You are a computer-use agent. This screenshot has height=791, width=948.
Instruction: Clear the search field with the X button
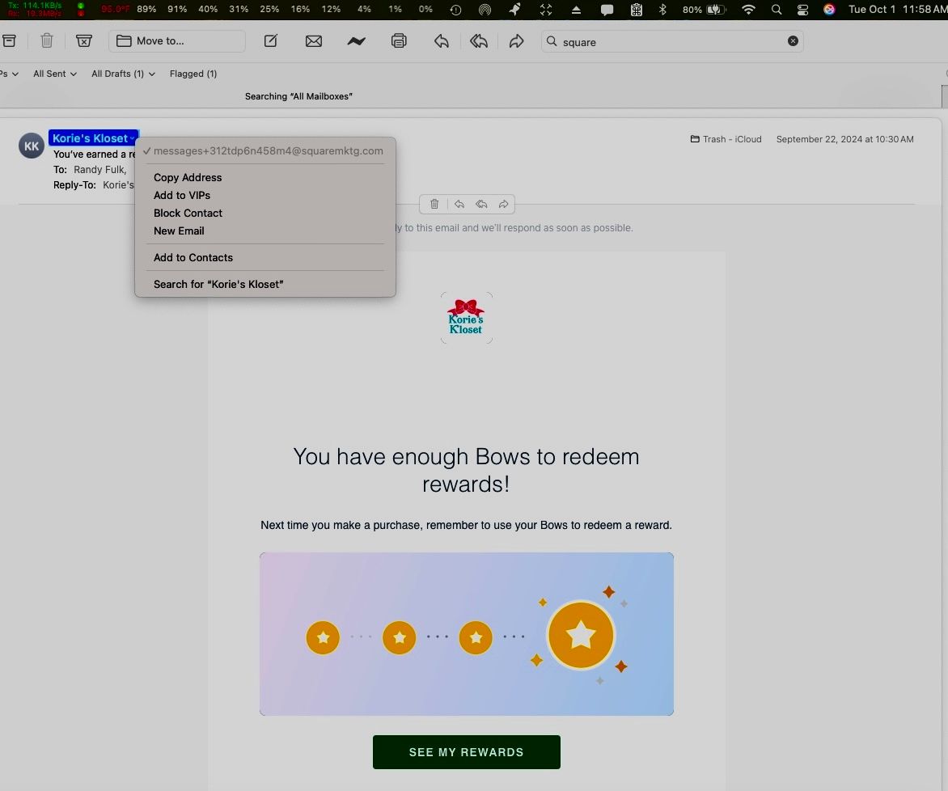pyautogui.click(x=793, y=41)
